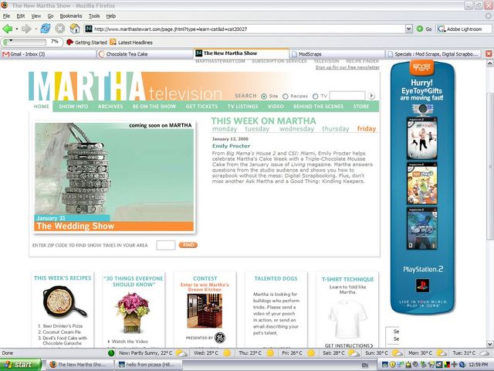Click the 12:59 PM system tray clock
This screenshot has width=494, height=371.
[478, 365]
